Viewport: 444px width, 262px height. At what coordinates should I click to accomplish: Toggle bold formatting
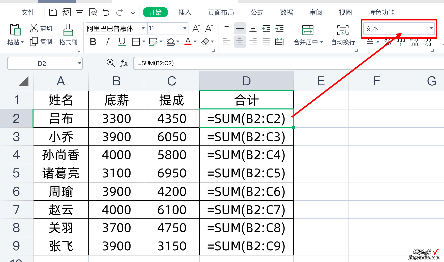coord(93,42)
